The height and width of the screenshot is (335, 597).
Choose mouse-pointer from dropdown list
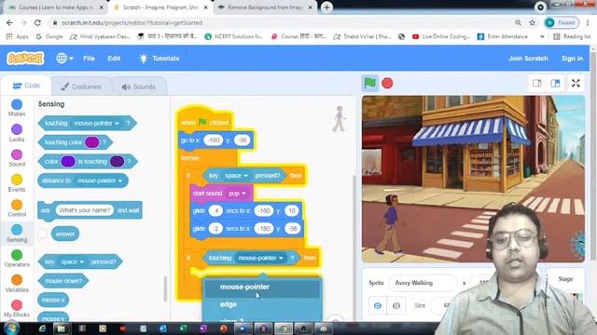262,287
